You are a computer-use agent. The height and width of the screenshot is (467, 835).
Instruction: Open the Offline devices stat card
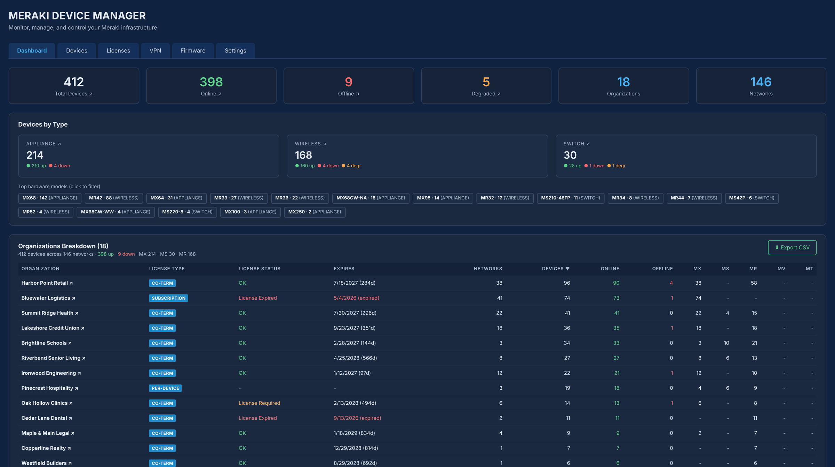tap(349, 86)
